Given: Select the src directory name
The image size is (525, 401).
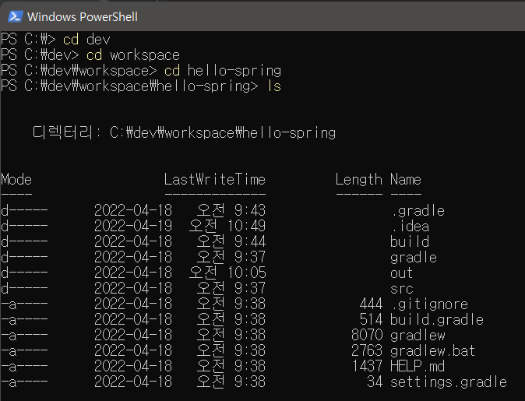Looking at the screenshot, I should tap(402, 289).
